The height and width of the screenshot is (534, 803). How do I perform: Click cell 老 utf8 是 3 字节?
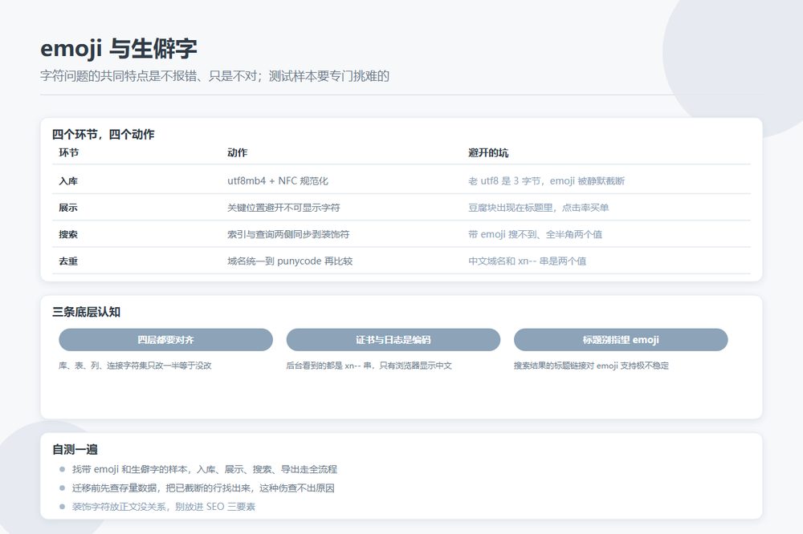tap(546, 181)
